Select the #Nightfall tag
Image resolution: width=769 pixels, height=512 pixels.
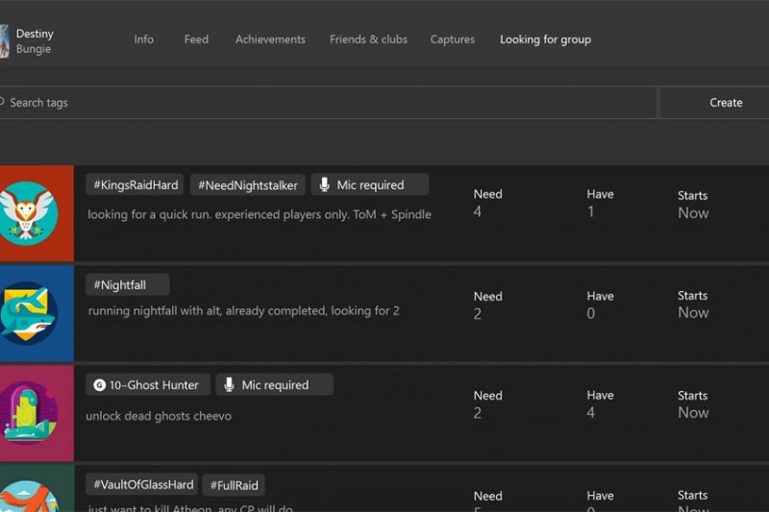[128, 284]
